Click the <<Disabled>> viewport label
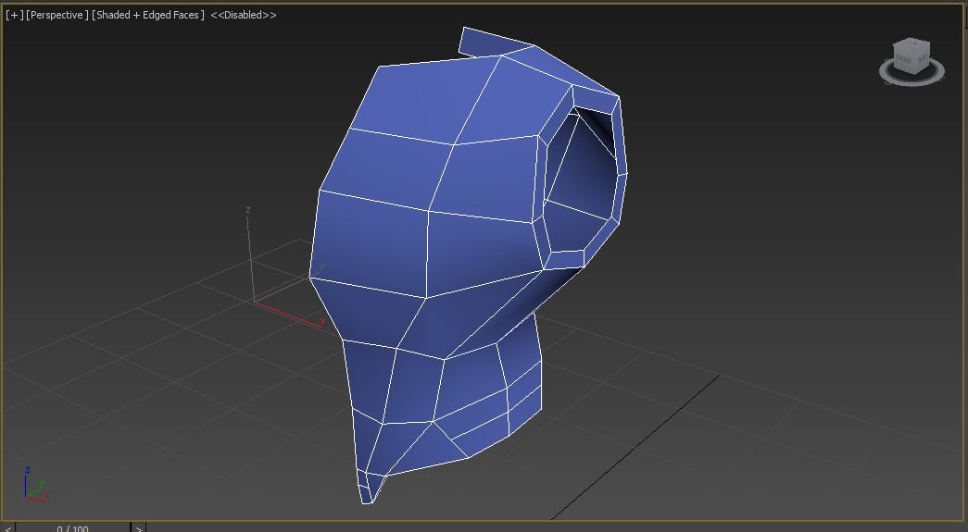Screen dimensions: 968x532 click(243, 15)
